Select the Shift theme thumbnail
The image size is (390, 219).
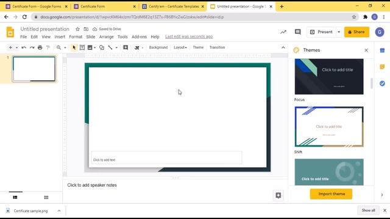329,127
